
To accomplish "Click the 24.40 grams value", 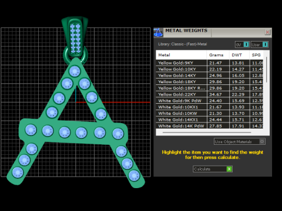I will point(215,101).
